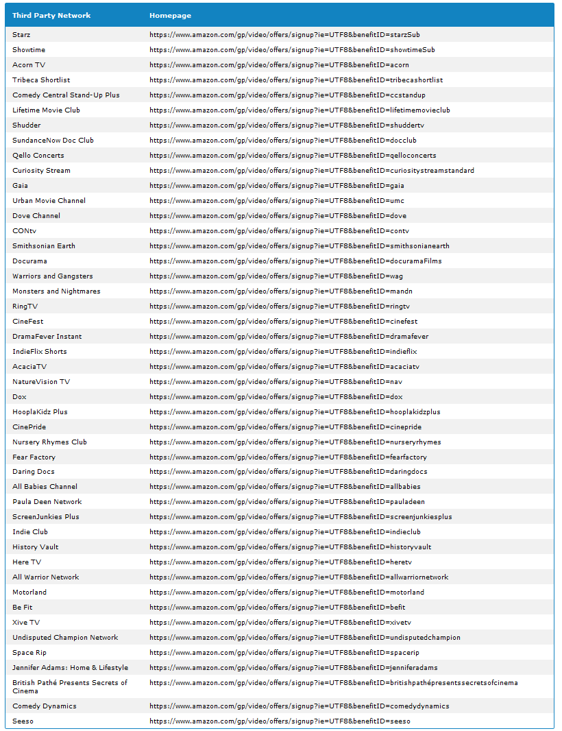
Task: Select the DramaFever Instant cell
Action: pos(47,336)
